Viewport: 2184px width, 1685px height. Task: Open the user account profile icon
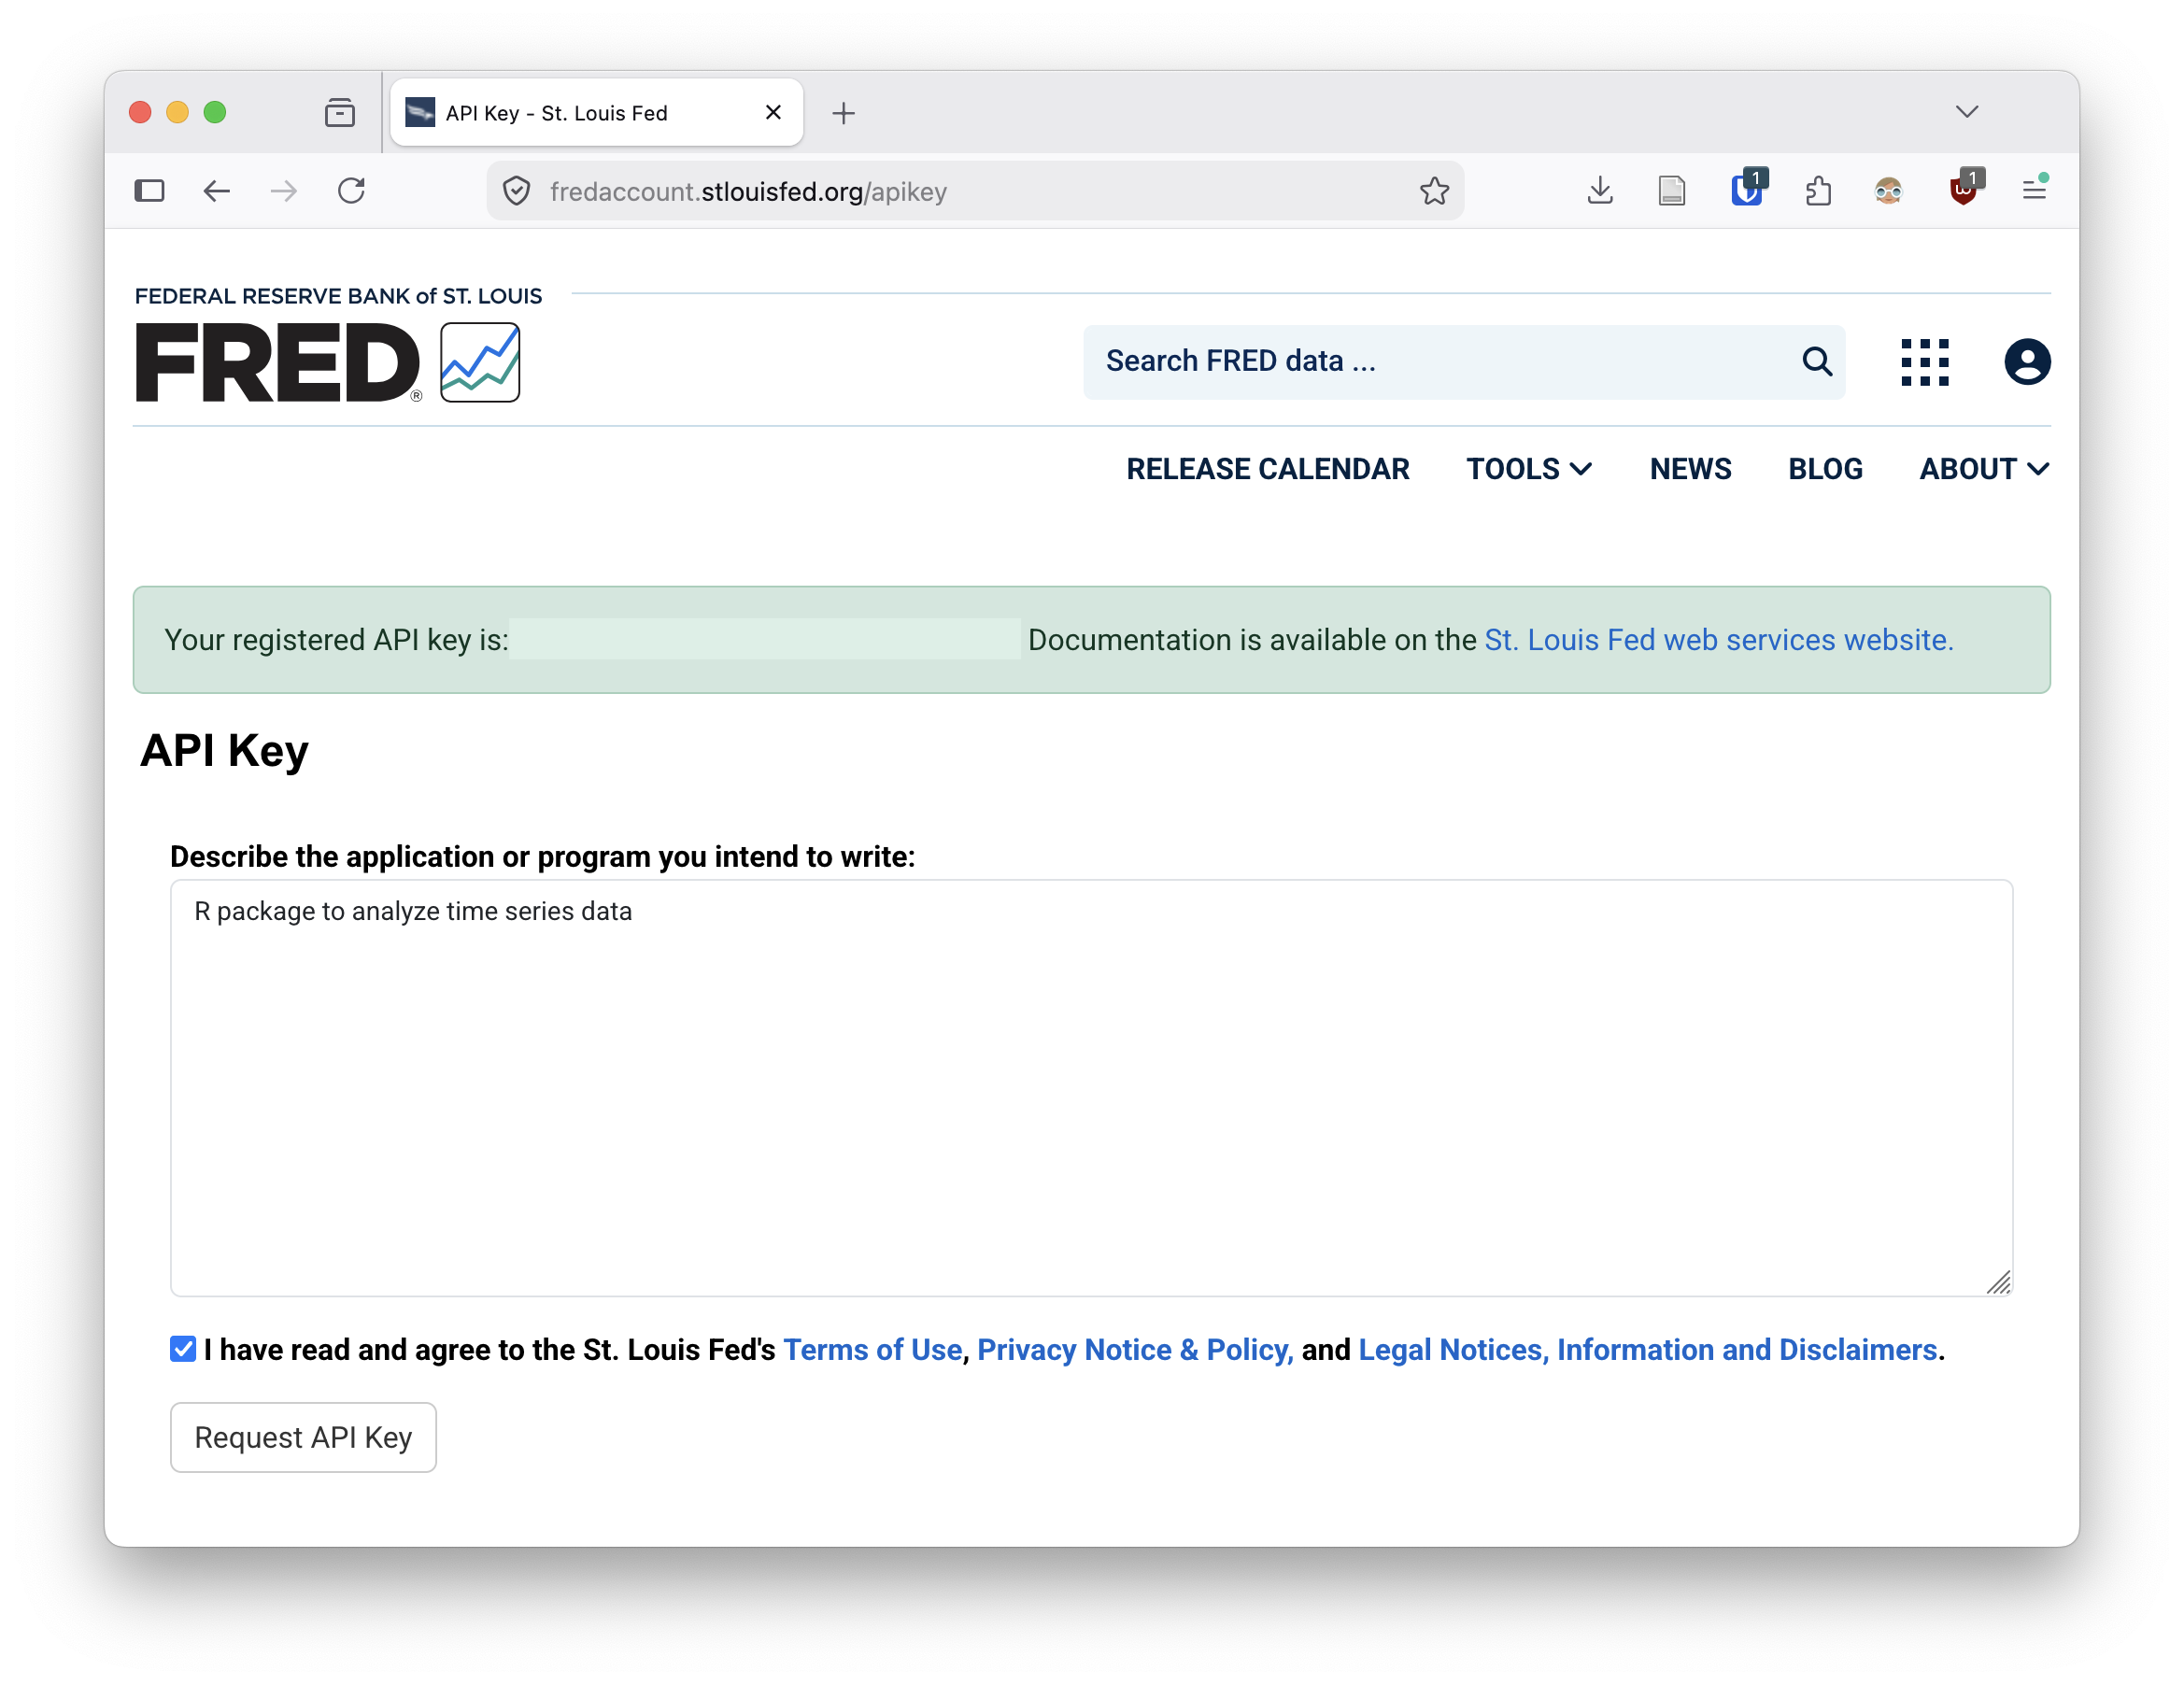point(2027,362)
